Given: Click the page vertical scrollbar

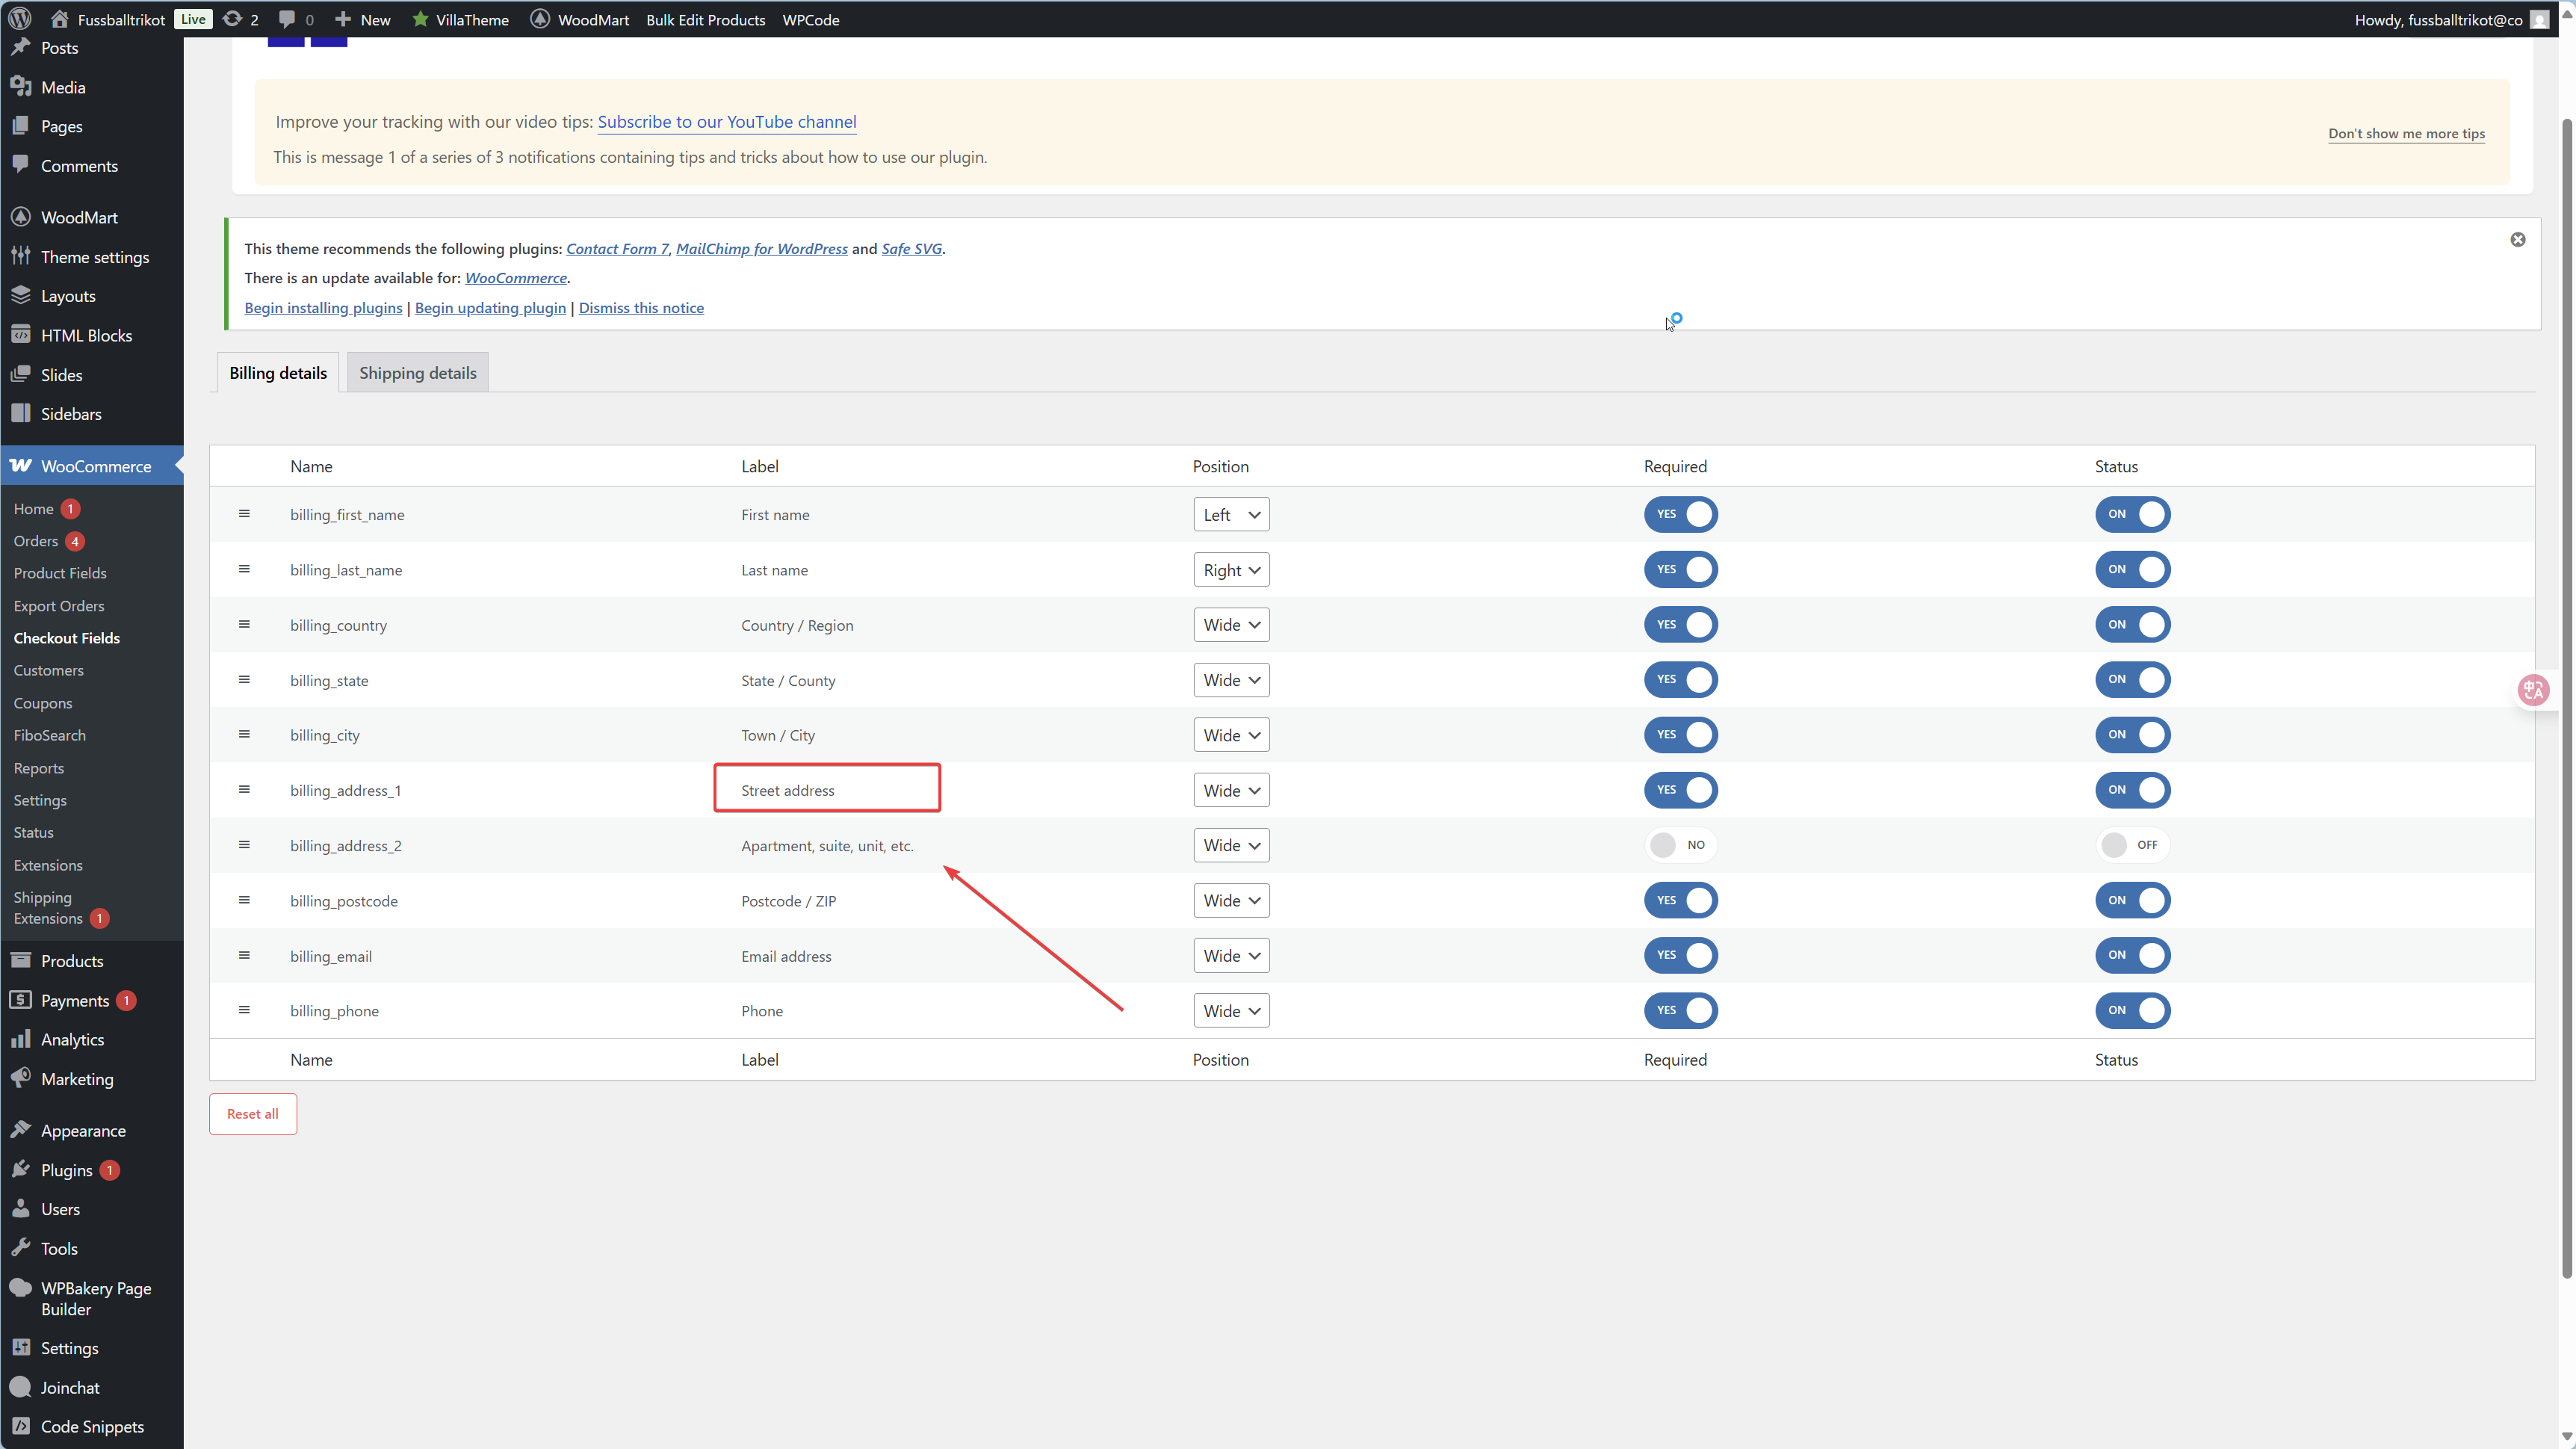Looking at the screenshot, I should (x=2566, y=700).
